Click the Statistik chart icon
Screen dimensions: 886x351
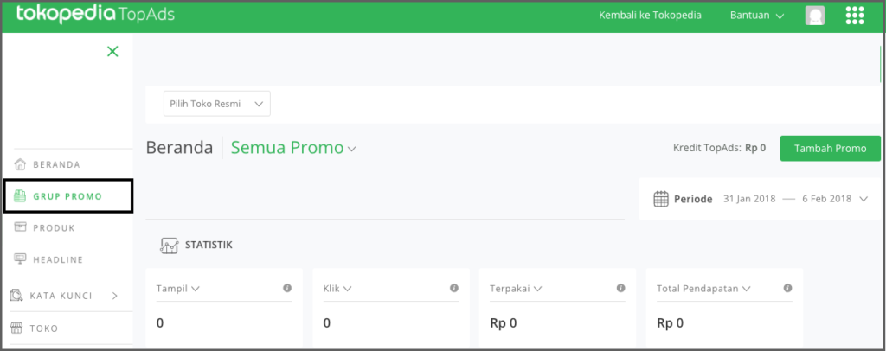pyautogui.click(x=170, y=246)
